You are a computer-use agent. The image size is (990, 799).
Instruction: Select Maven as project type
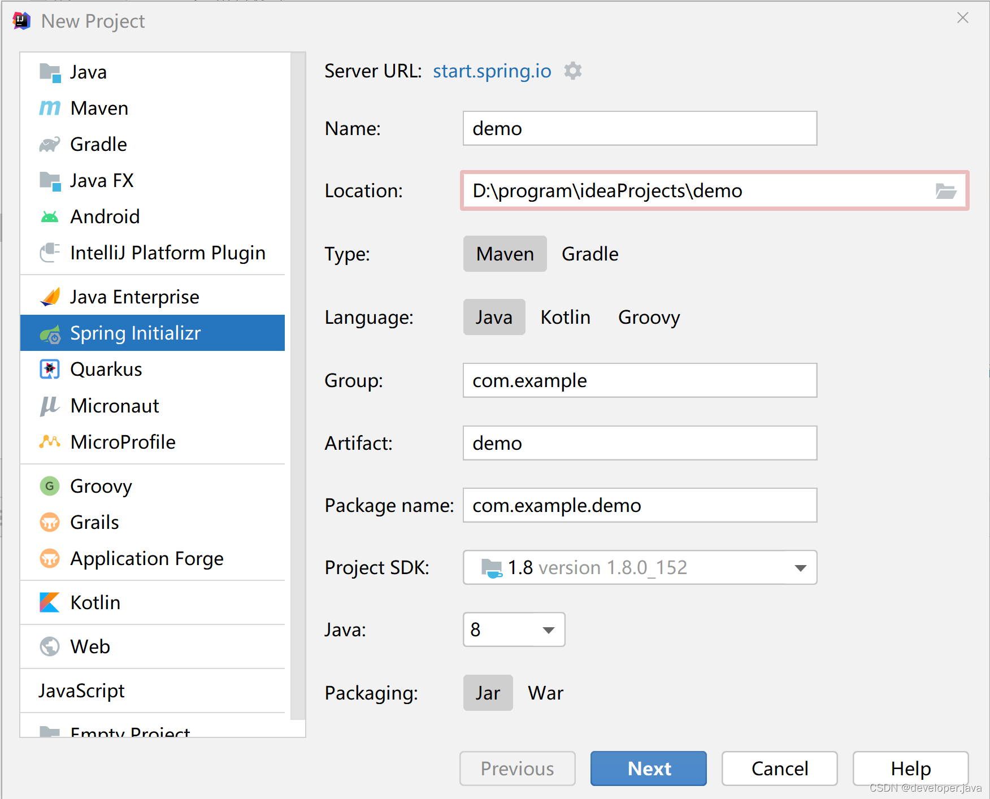[x=505, y=254]
